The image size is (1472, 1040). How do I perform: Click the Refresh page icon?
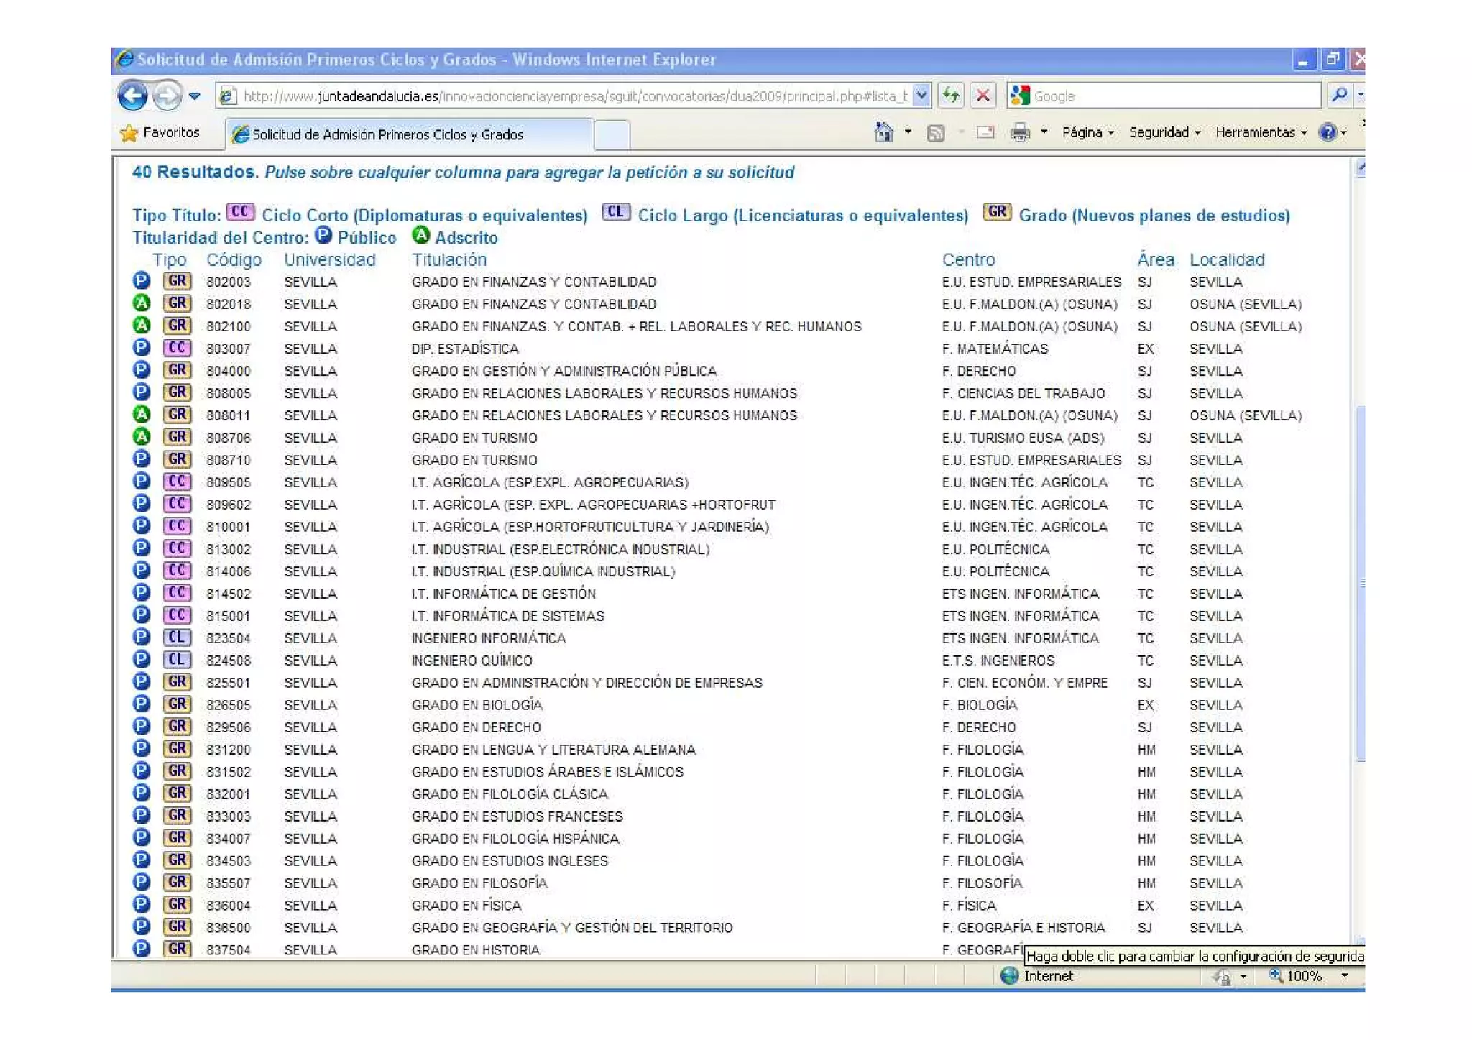pos(951,96)
